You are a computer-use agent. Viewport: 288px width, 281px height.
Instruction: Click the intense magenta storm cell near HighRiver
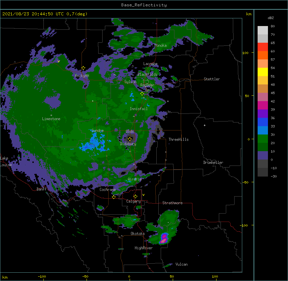pos(164,239)
